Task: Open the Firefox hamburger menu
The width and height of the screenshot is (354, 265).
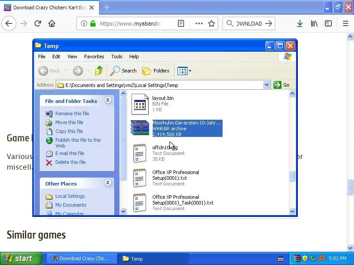Action: (346, 23)
